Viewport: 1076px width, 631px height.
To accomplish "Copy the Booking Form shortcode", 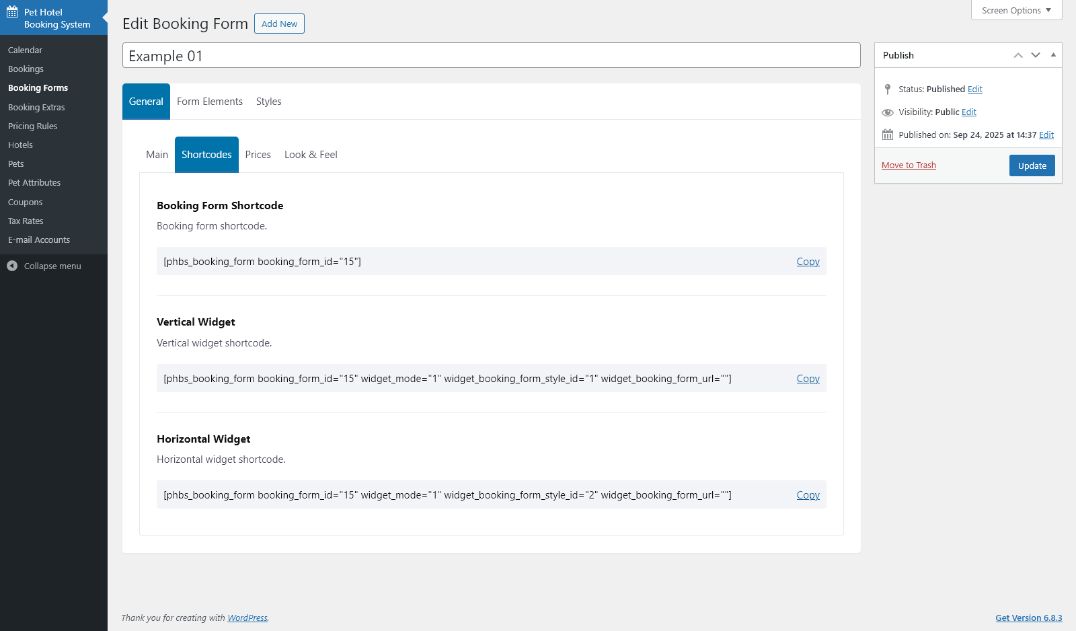I will pyautogui.click(x=808, y=262).
